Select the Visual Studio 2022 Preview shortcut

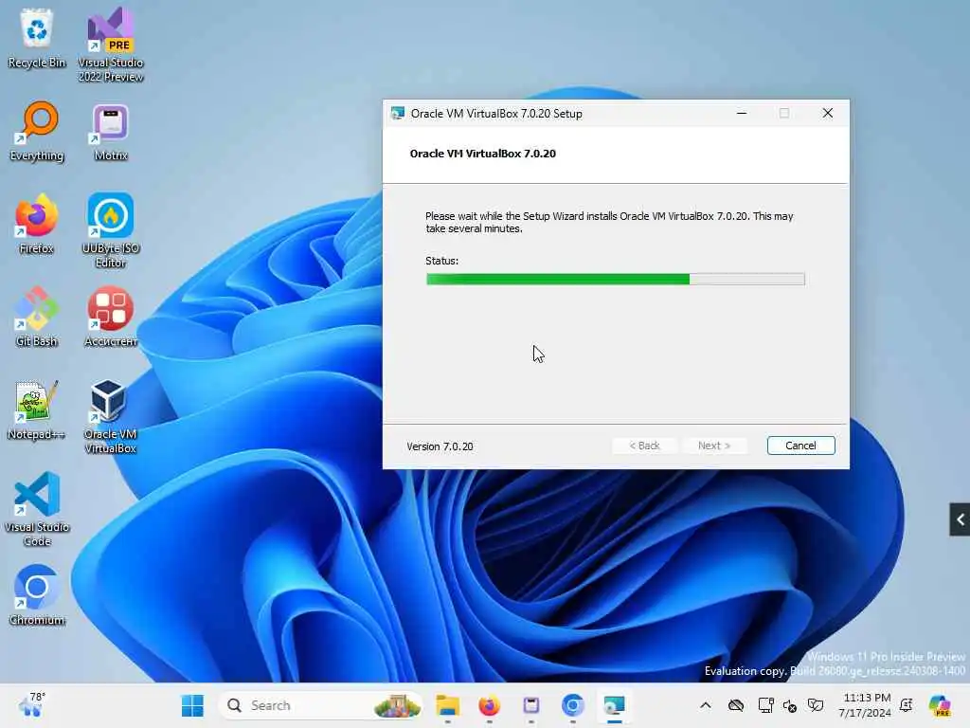(x=111, y=45)
